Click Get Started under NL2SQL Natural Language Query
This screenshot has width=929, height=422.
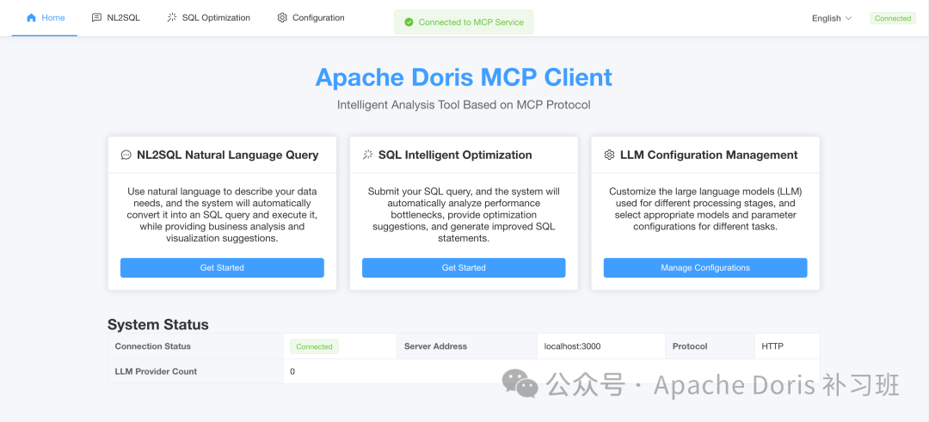coord(222,267)
